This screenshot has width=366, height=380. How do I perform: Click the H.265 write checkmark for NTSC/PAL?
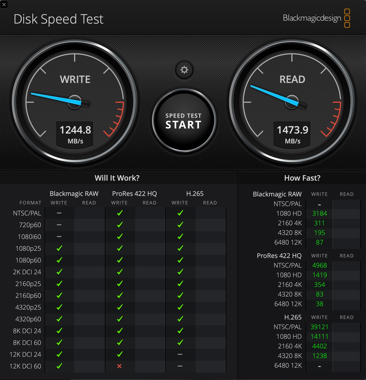tap(180, 213)
